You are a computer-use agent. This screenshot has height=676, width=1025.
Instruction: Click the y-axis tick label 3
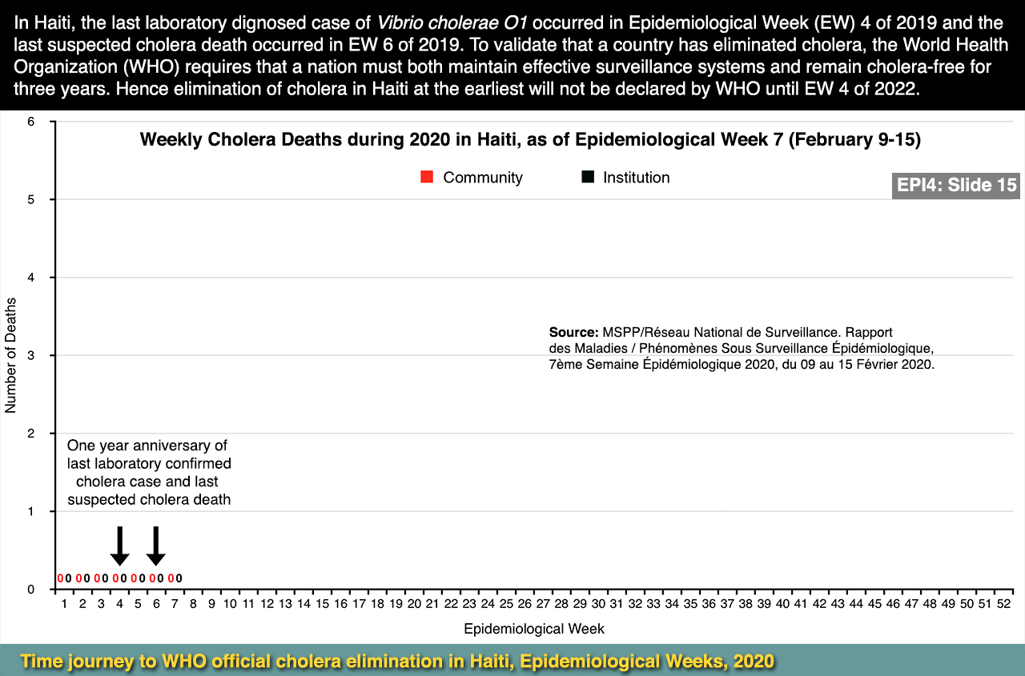click(31, 355)
